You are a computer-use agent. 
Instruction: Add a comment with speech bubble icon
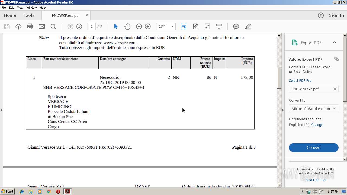pyautogui.click(x=236, y=27)
